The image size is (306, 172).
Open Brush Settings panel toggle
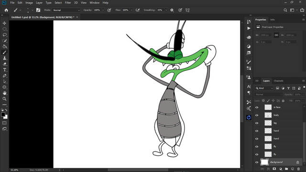[x=38, y=10]
